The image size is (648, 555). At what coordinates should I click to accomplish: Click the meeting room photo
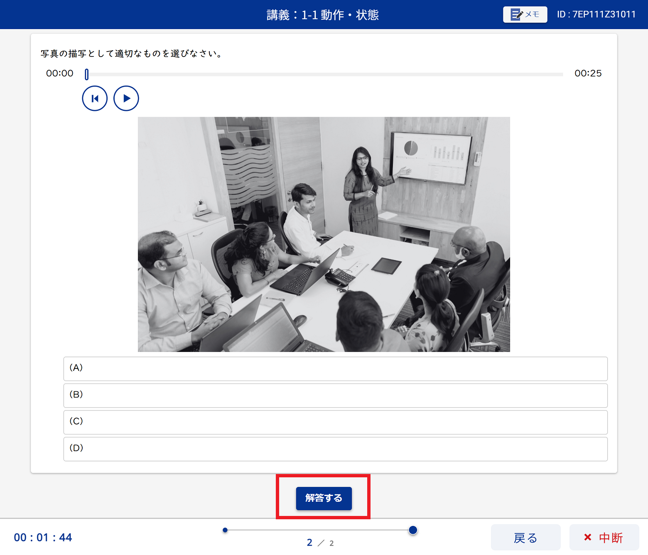click(324, 234)
